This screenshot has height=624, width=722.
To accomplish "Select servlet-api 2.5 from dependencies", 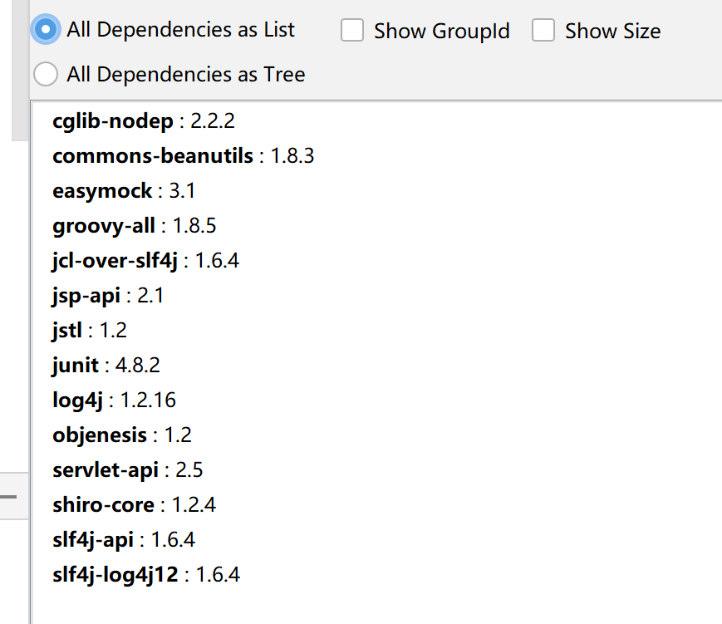I will (x=127, y=470).
